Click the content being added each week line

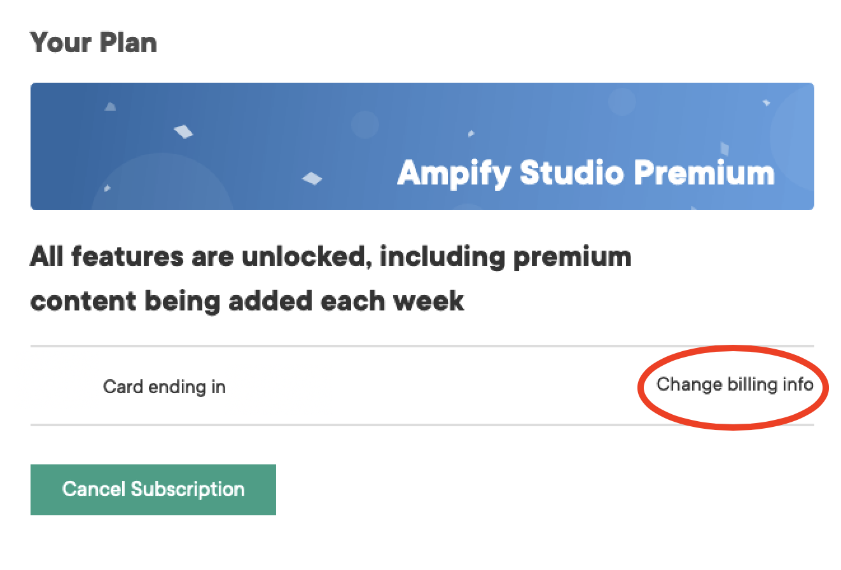pyautogui.click(x=247, y=301)
